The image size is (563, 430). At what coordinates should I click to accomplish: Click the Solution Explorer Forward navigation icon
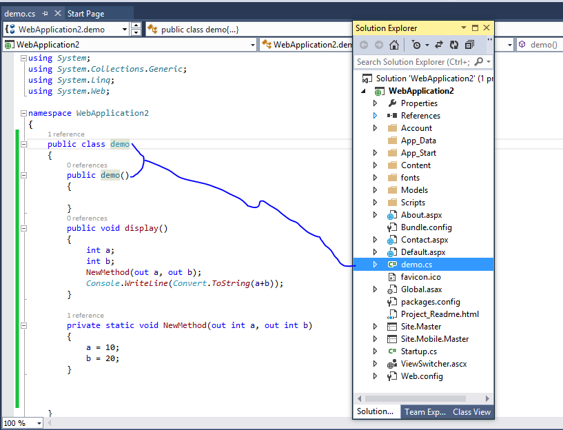[379, 45]
